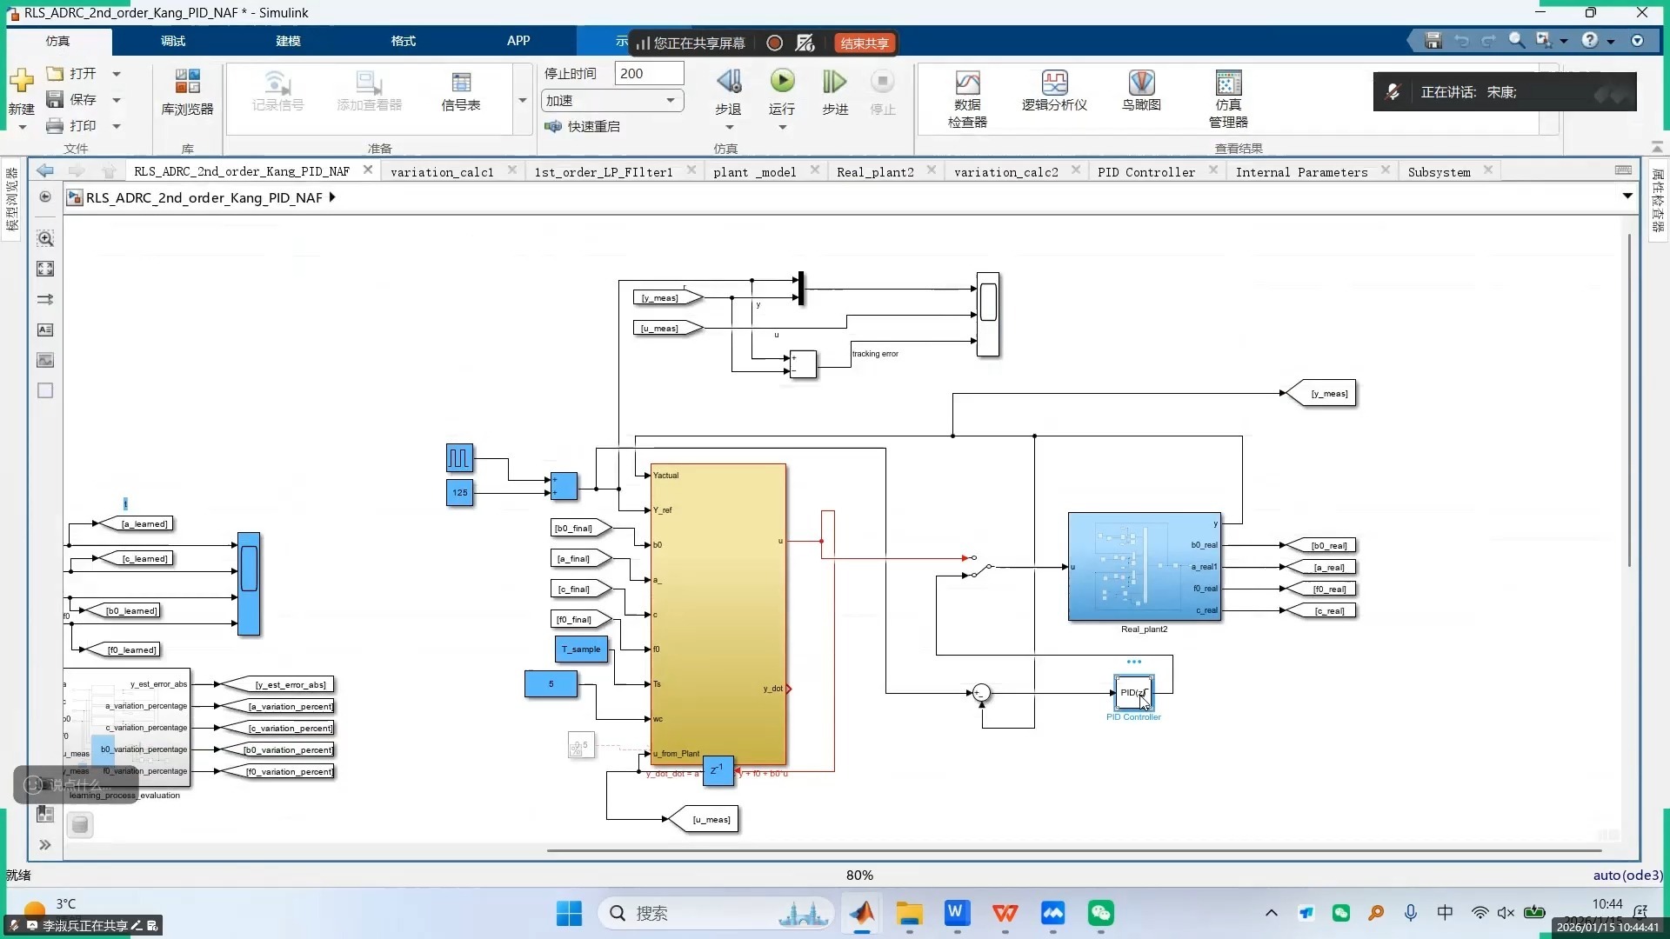Image resolution: width=1670 pixels, height=939 pixels.
Task: Click the stop time field showing 200
Action: (648, 74)
